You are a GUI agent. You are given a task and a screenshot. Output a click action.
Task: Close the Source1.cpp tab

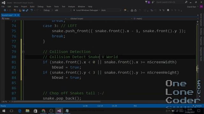point(18,15)
